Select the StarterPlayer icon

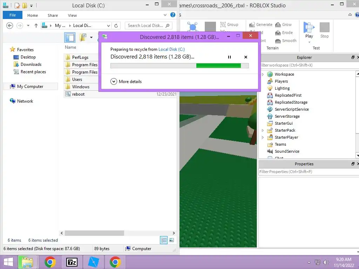(270, 137)
